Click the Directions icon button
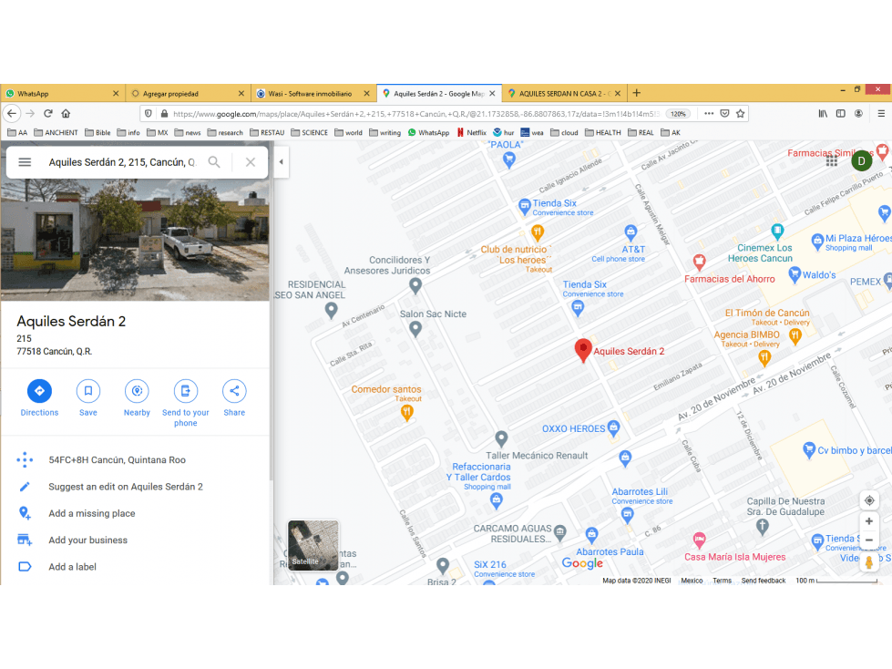This screenshot has height=669, width=892. pyautogui.click(x=39, y=391)
